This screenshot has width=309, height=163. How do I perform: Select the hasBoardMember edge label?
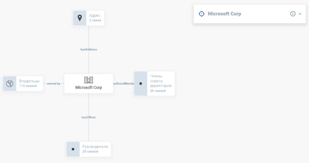124,84
